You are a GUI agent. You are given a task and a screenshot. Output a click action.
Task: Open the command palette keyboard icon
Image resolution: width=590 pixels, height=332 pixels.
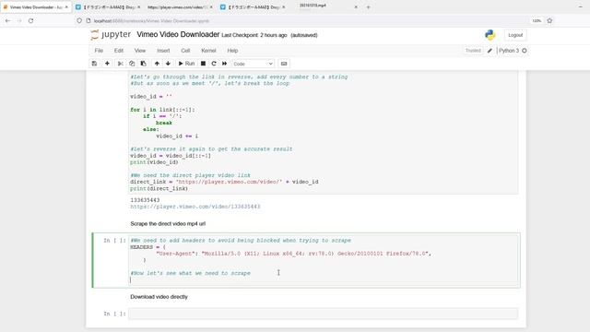click(284, 64)
